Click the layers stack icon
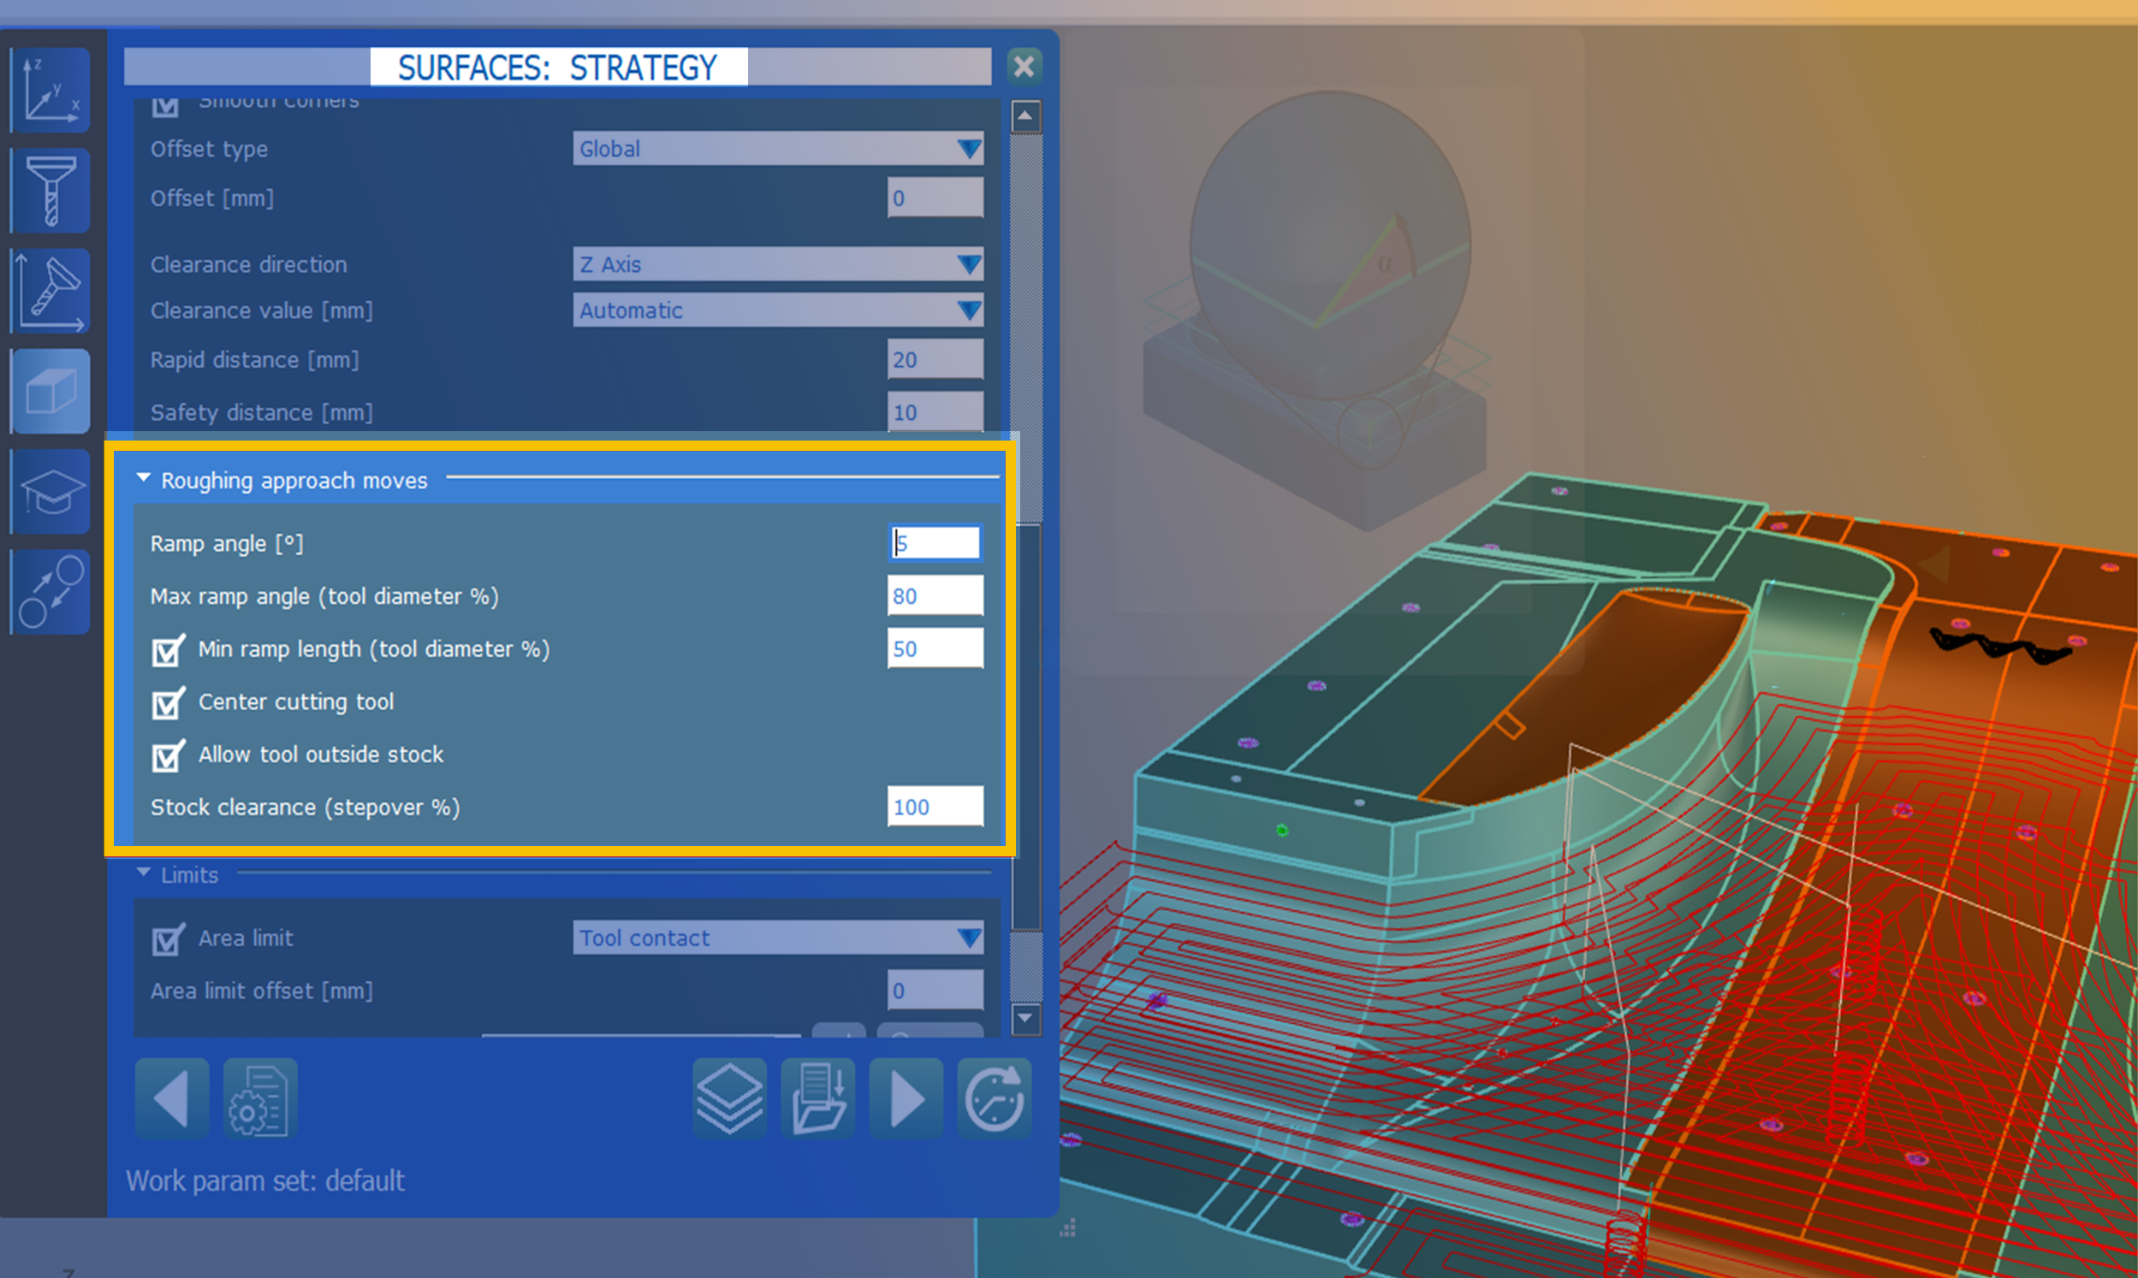 tap(728, 1099)
